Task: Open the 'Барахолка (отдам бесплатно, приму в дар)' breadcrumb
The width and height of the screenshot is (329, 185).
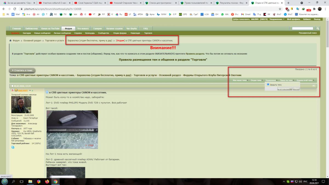Action: click(90, 40)
